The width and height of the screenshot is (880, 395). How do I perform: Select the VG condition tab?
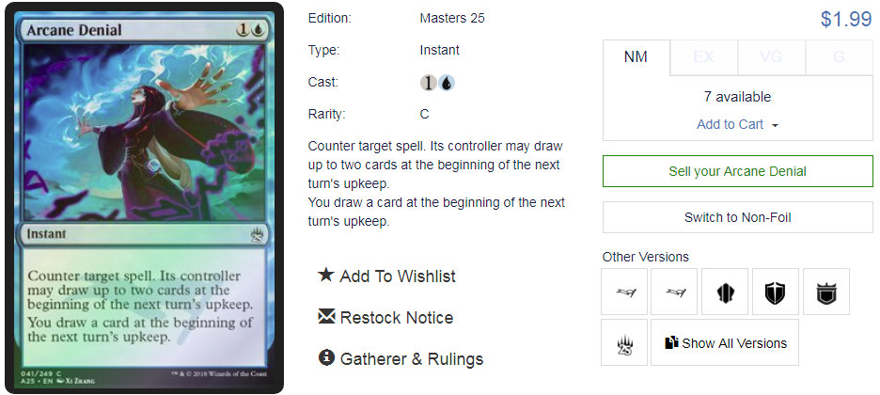(771, 57)
